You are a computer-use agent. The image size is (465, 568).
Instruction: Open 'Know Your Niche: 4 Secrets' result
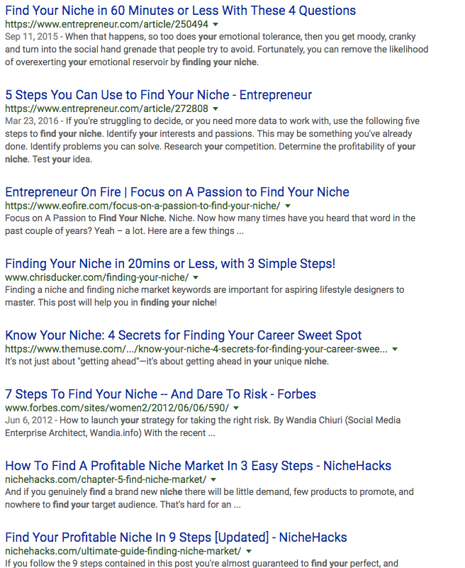(183, 335)
